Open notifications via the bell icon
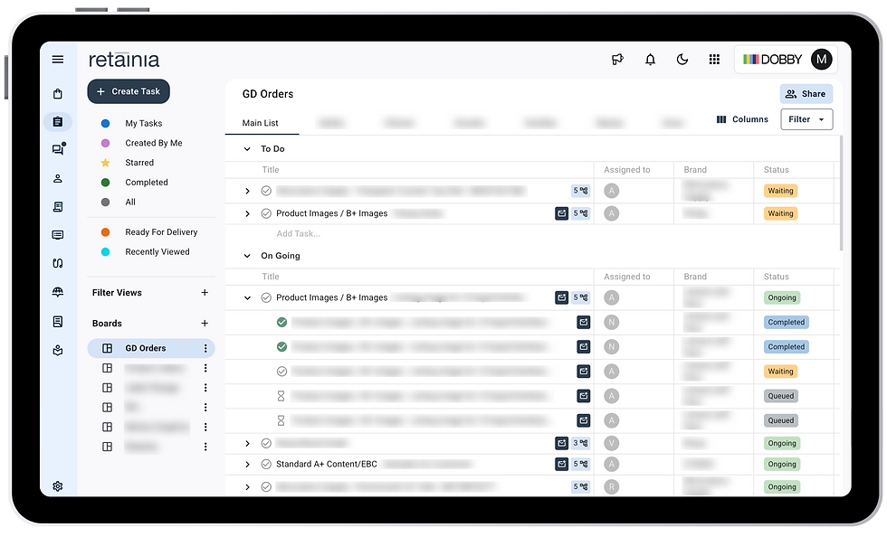 (650, 59)
